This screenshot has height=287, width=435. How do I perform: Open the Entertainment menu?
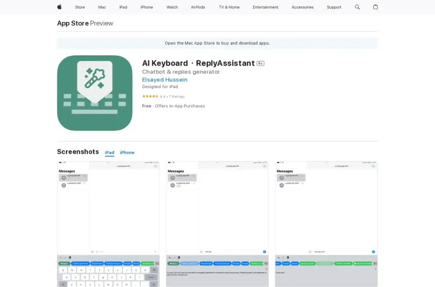click(266, 7)
